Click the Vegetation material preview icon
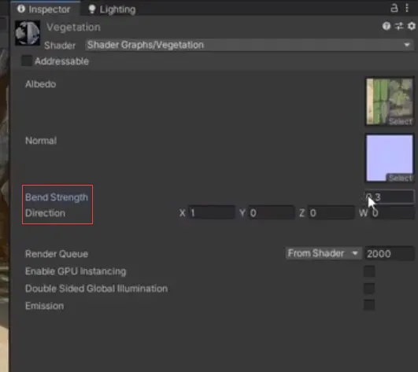 [28, 33]
